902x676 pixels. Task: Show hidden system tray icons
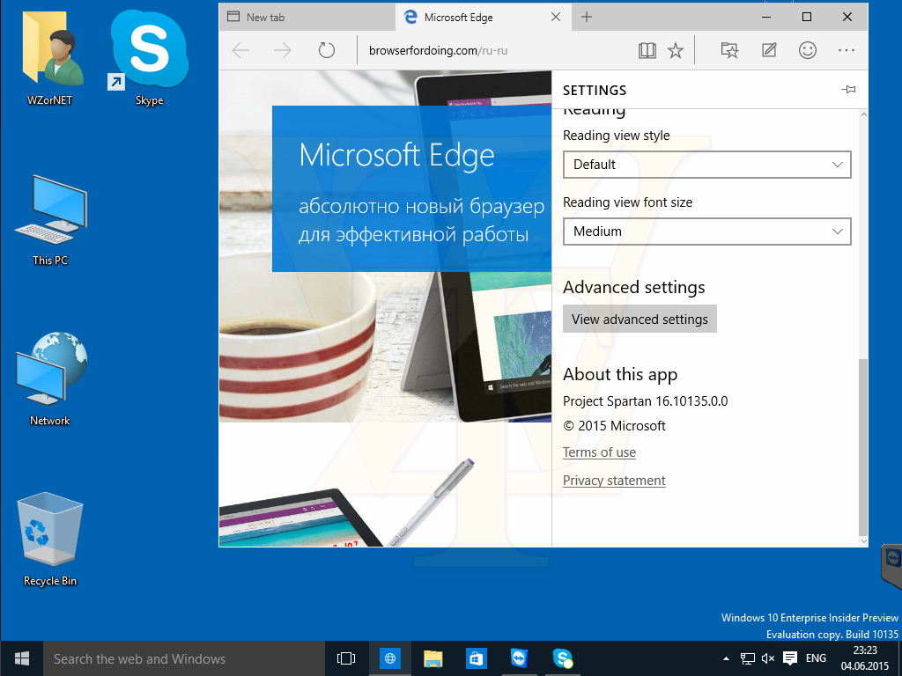[x=726, y=658]
